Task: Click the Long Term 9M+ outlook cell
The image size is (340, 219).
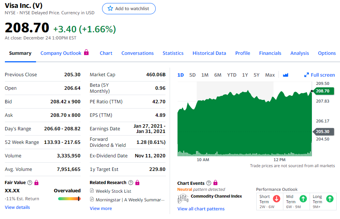Action: (323, 202)
